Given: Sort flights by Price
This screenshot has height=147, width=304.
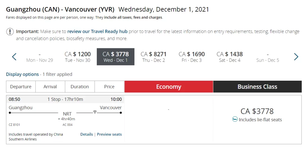Looking at the screenshot, I should click(109, 87).
